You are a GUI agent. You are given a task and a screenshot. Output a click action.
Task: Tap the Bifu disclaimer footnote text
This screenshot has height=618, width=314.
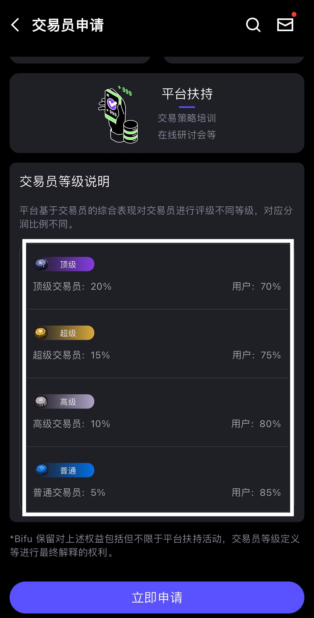pos(155,545)
